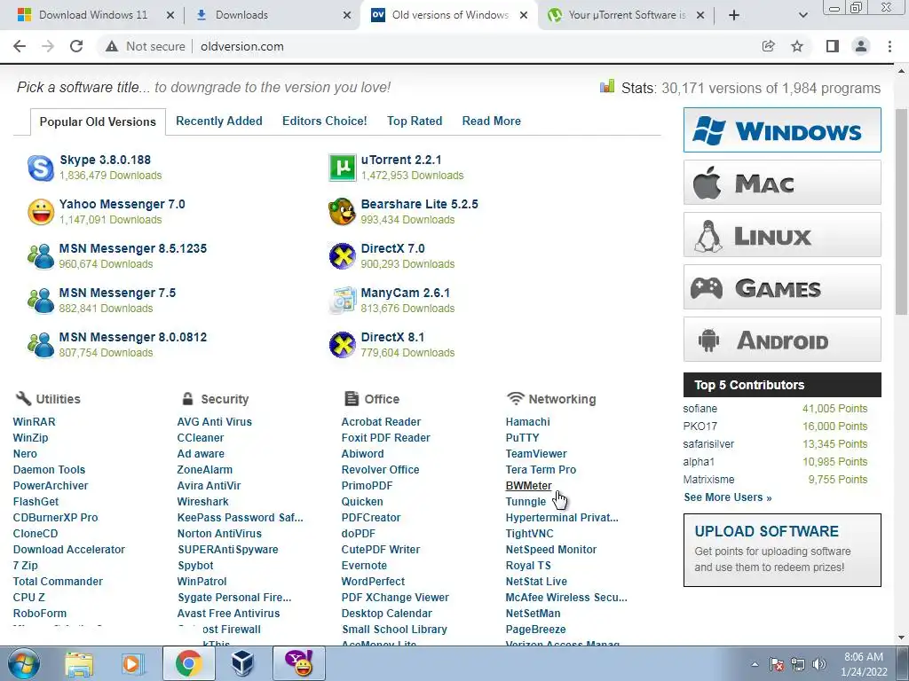
Task: Switch to uTorrent Software tab
Action: click(x=627, y=15)
